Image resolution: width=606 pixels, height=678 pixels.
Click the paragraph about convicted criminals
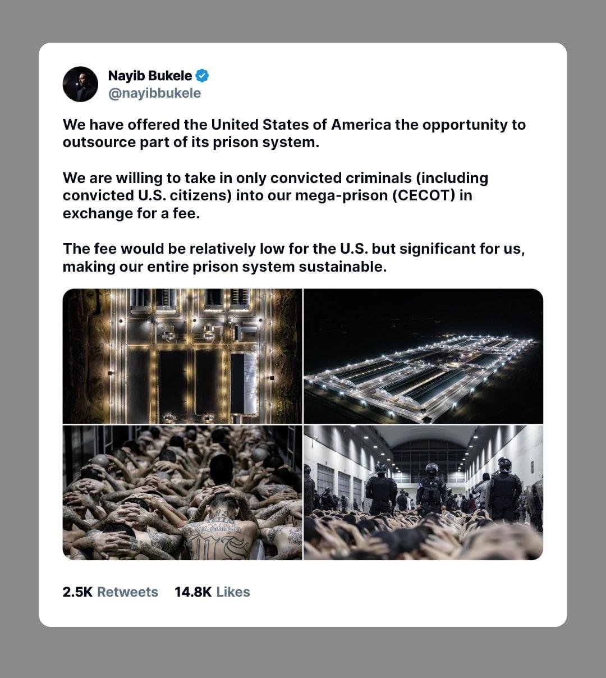click(275, 196)
